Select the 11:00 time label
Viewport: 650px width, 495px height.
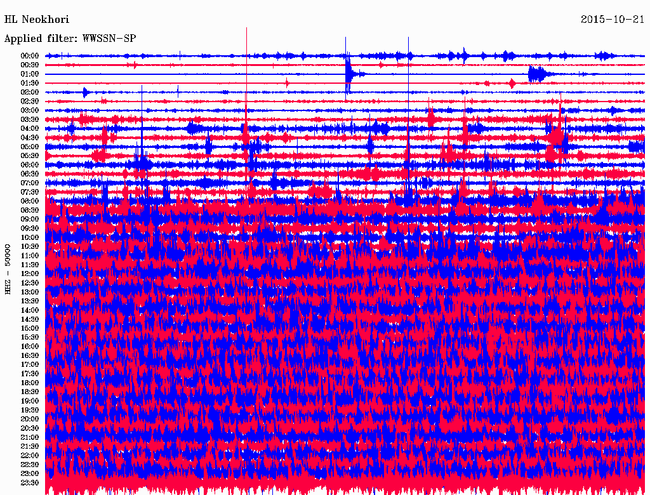pos(30,255)
